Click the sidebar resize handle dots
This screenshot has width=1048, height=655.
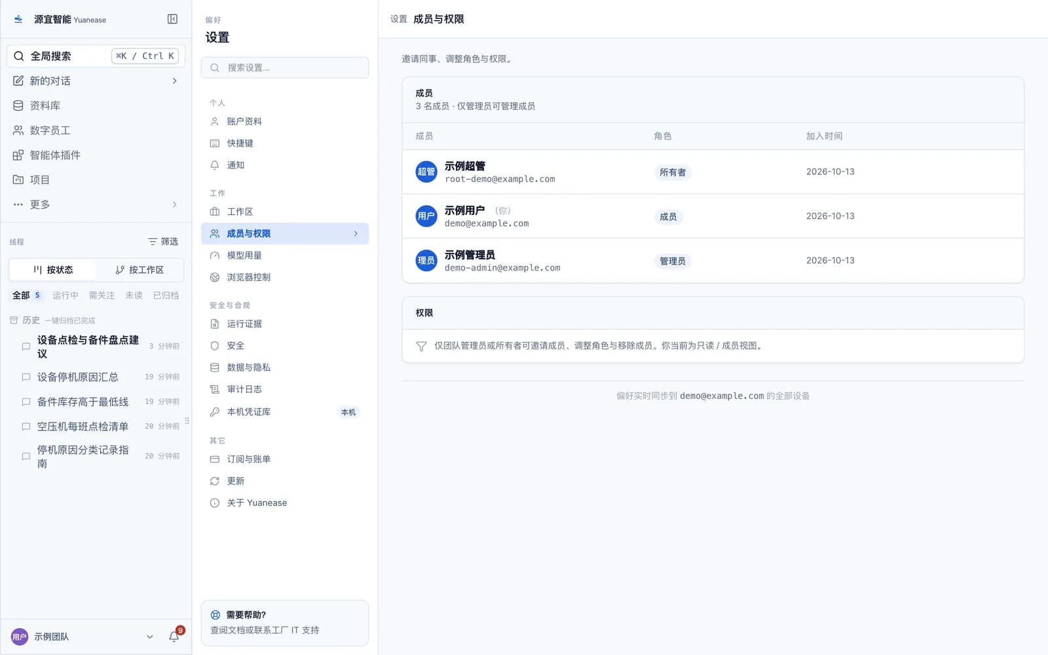pos(187,421)
